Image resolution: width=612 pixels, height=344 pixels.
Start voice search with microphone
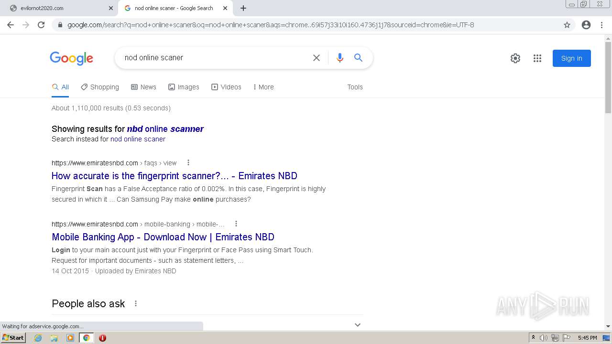[340, 58]
